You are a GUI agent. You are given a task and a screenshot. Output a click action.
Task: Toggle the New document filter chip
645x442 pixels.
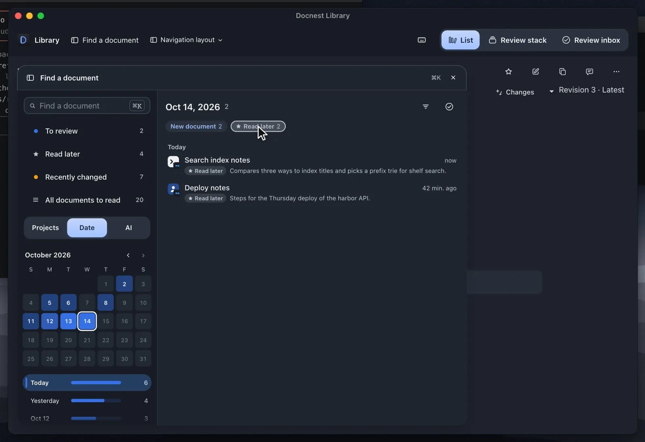coord(196,126)
